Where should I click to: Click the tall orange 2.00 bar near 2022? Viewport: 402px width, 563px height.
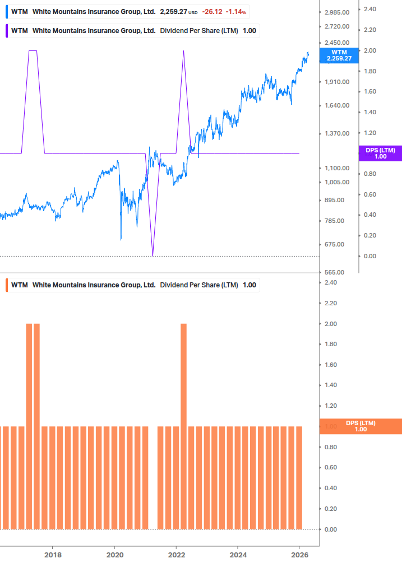coord(183,426)
